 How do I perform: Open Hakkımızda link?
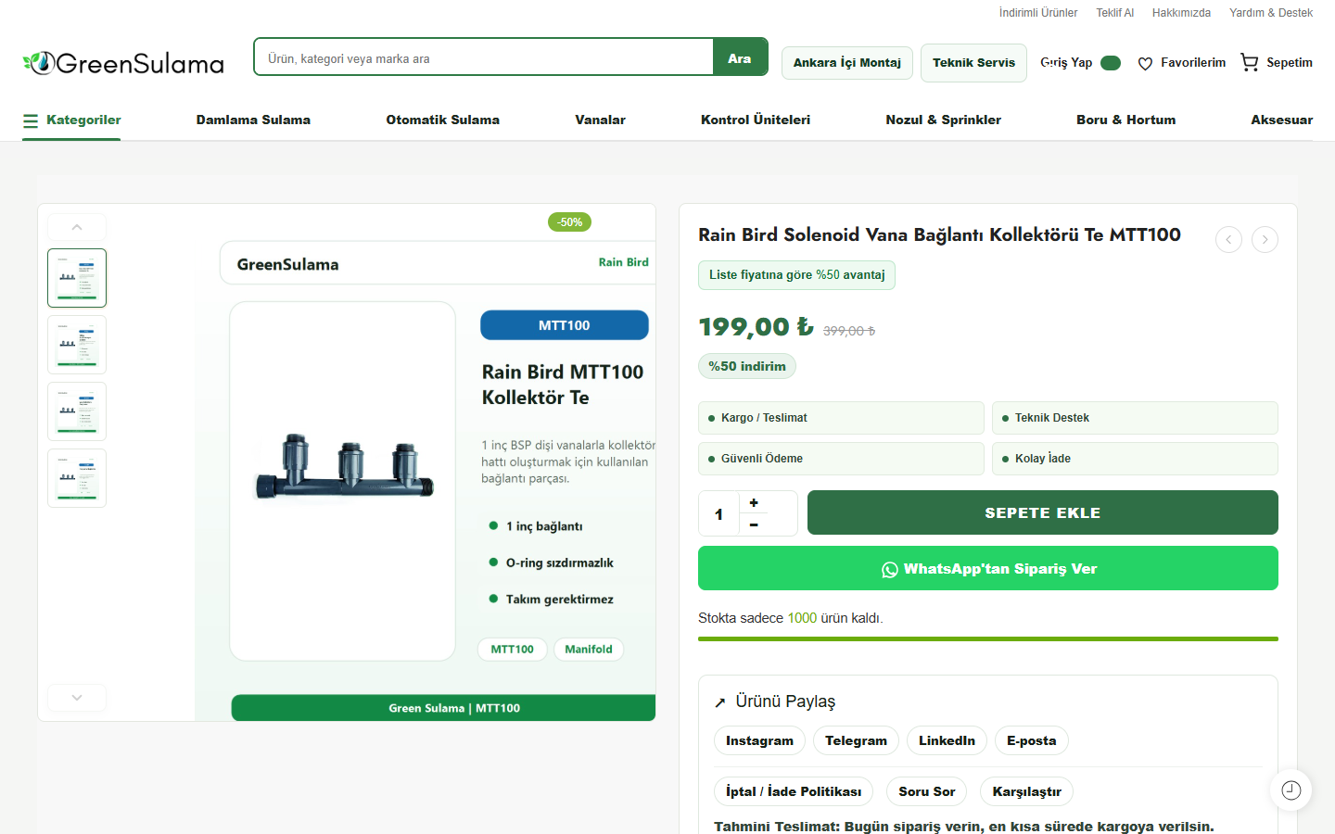pos(1181,13)
